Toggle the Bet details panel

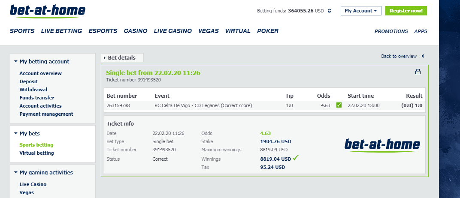coord(122,58)
